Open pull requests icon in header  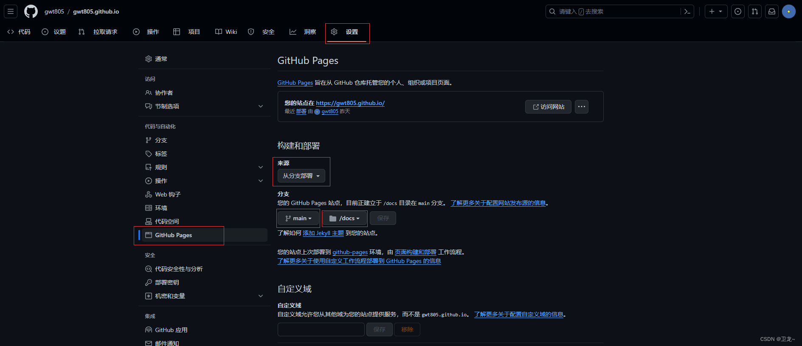tap(755, 11)
